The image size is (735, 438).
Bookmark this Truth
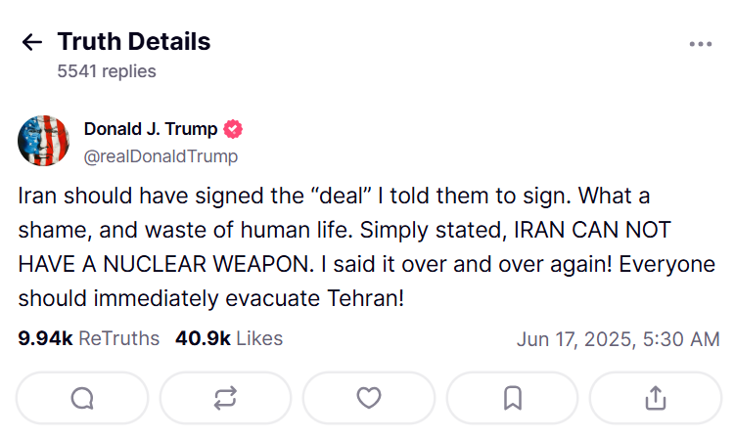[x=512, y=398]
